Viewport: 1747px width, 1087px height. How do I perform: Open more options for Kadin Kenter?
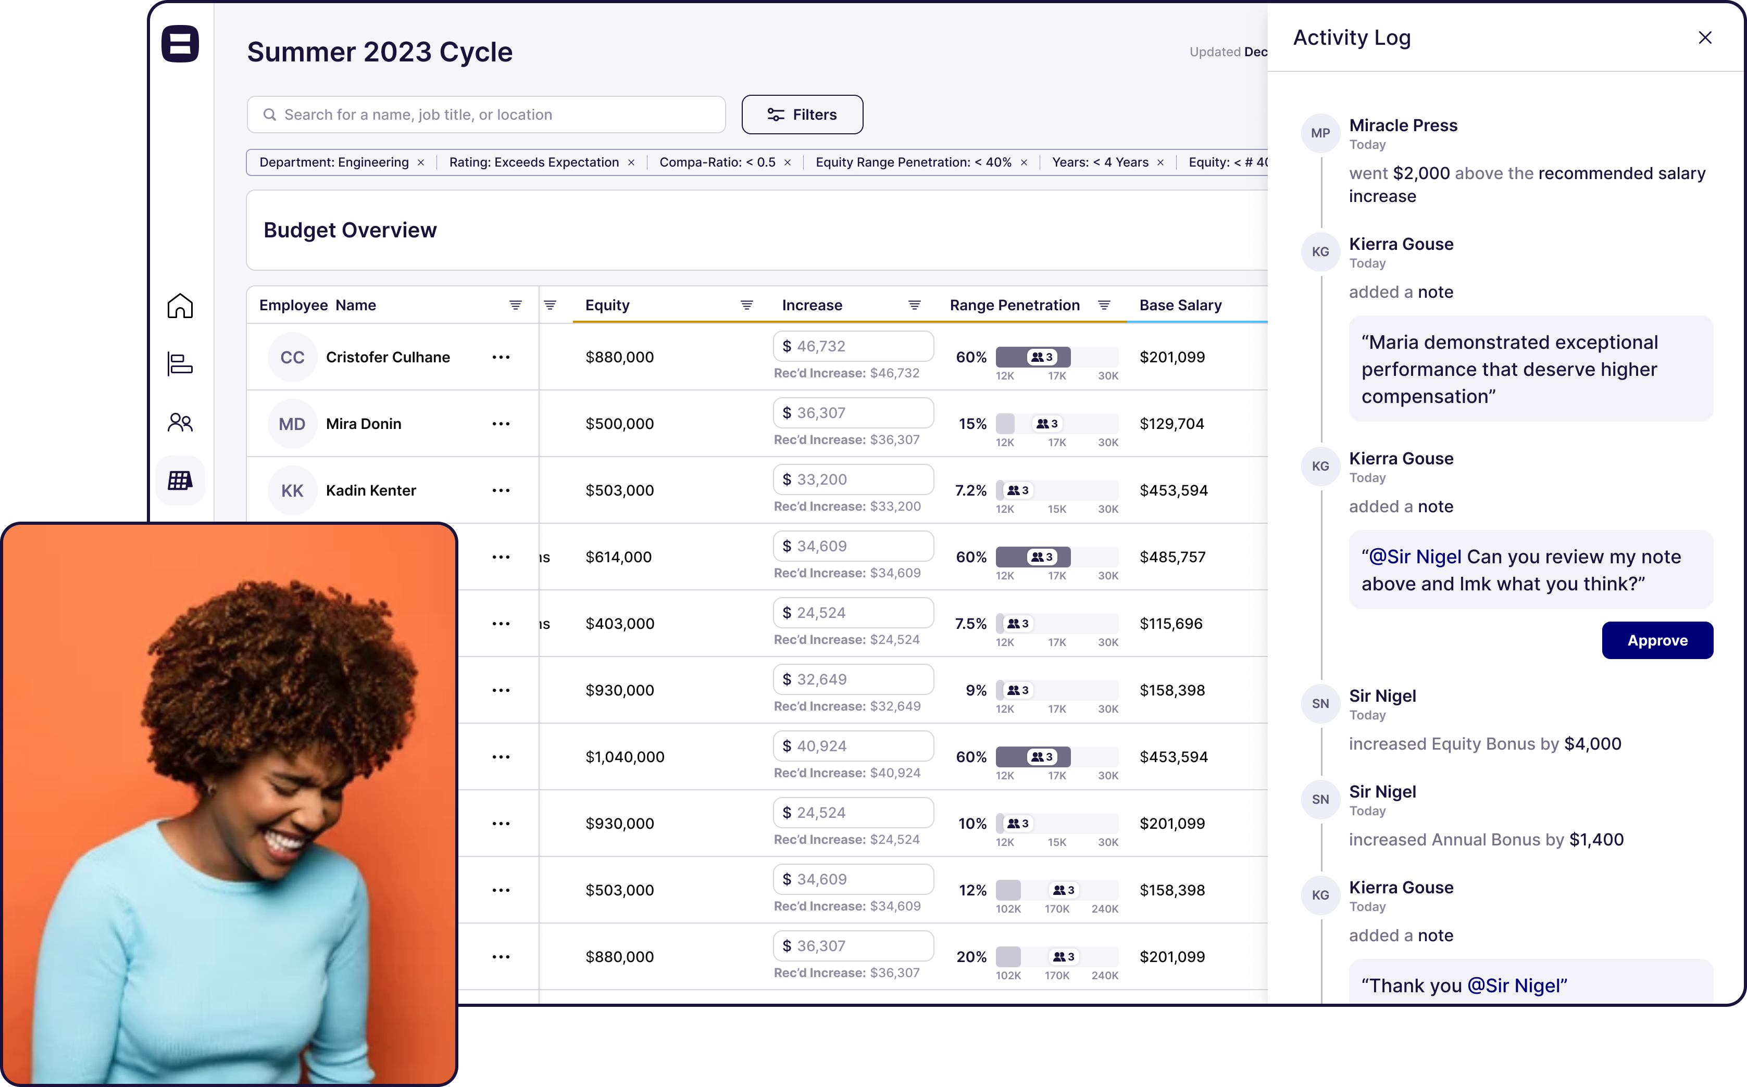[501, 490]
